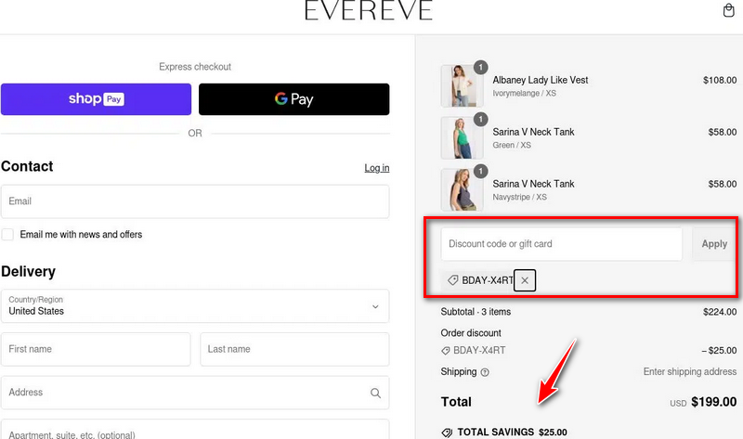The height and width of the screenshot is (439, 743).
Task: Click the shipping help question mark icon
Action: (485, 372)
